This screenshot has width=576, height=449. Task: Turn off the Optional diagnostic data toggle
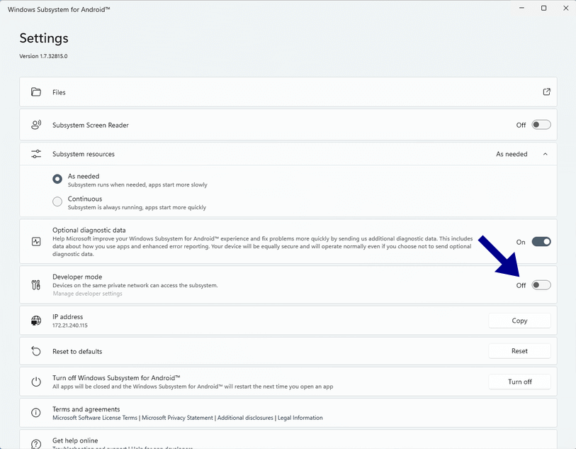(541, 242)
